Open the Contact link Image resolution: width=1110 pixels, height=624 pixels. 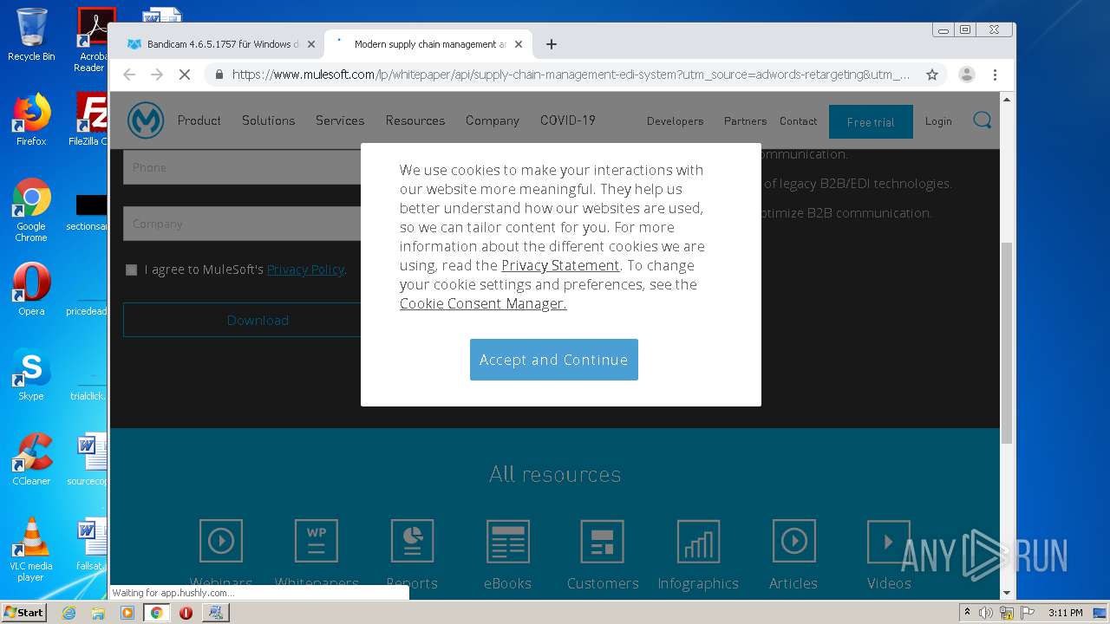[798, 121]
